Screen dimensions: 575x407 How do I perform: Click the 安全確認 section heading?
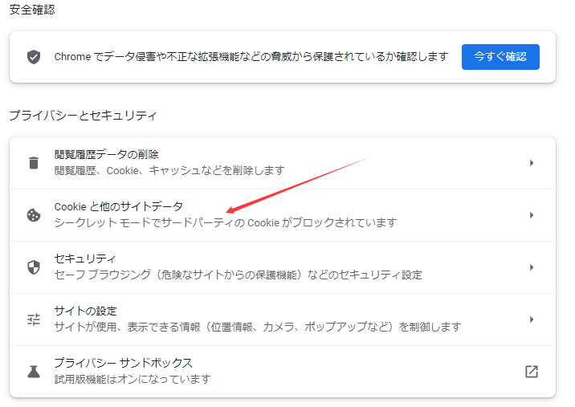(32, 10)
